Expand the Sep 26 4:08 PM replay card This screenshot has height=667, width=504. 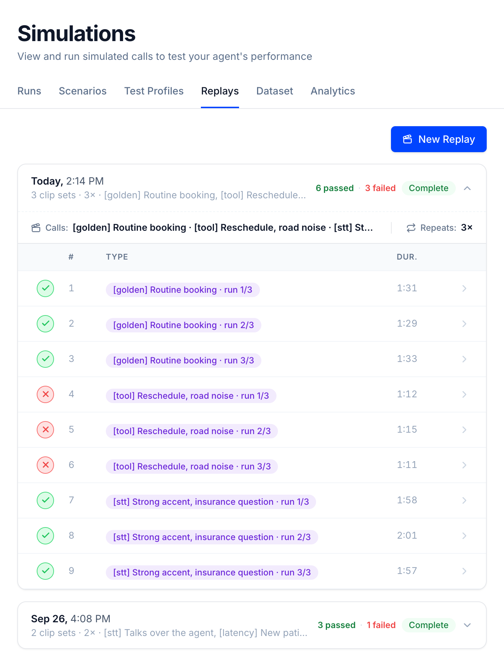pyautogui.click(x=467, y=625)
